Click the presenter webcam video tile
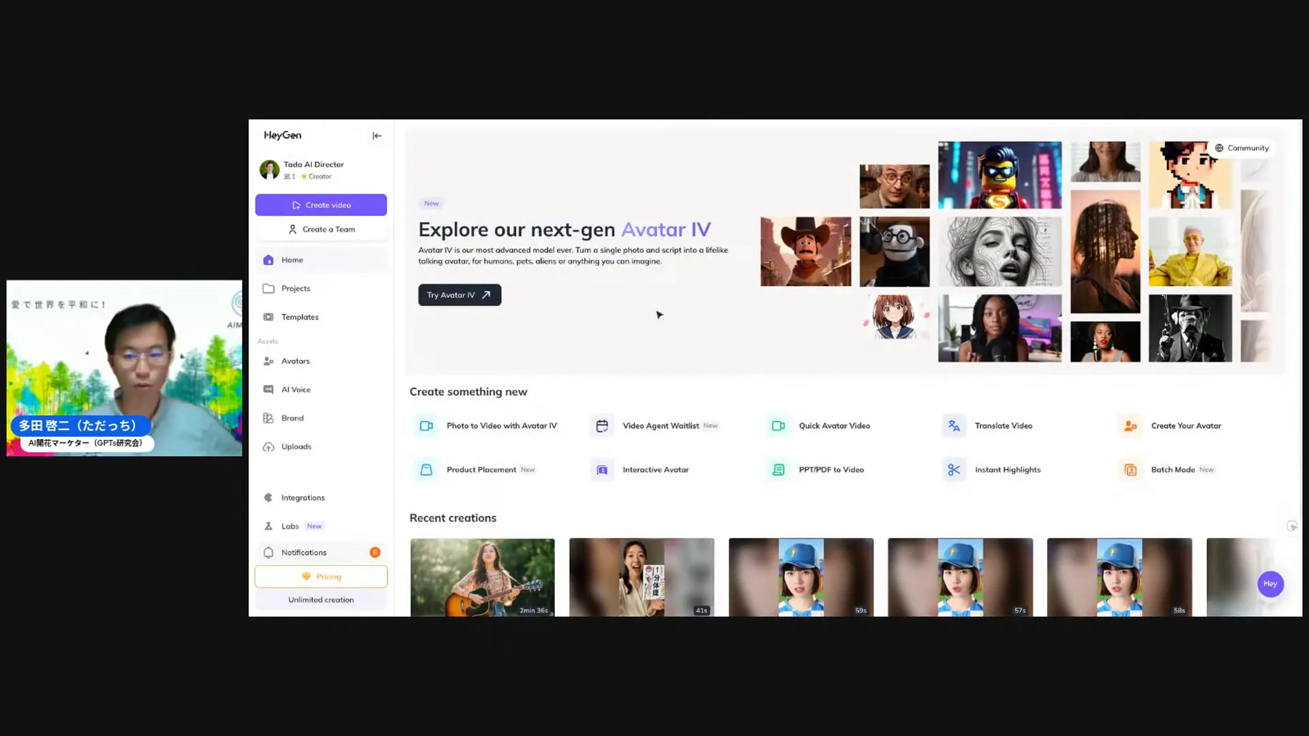 [124, 368]
